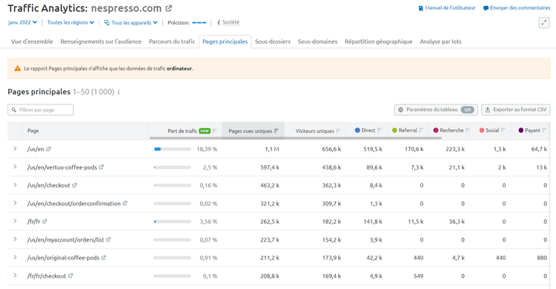Click the 3,56 % traffic share bar
The width and height of the screenshot is (556, 289).
point(172,222)
